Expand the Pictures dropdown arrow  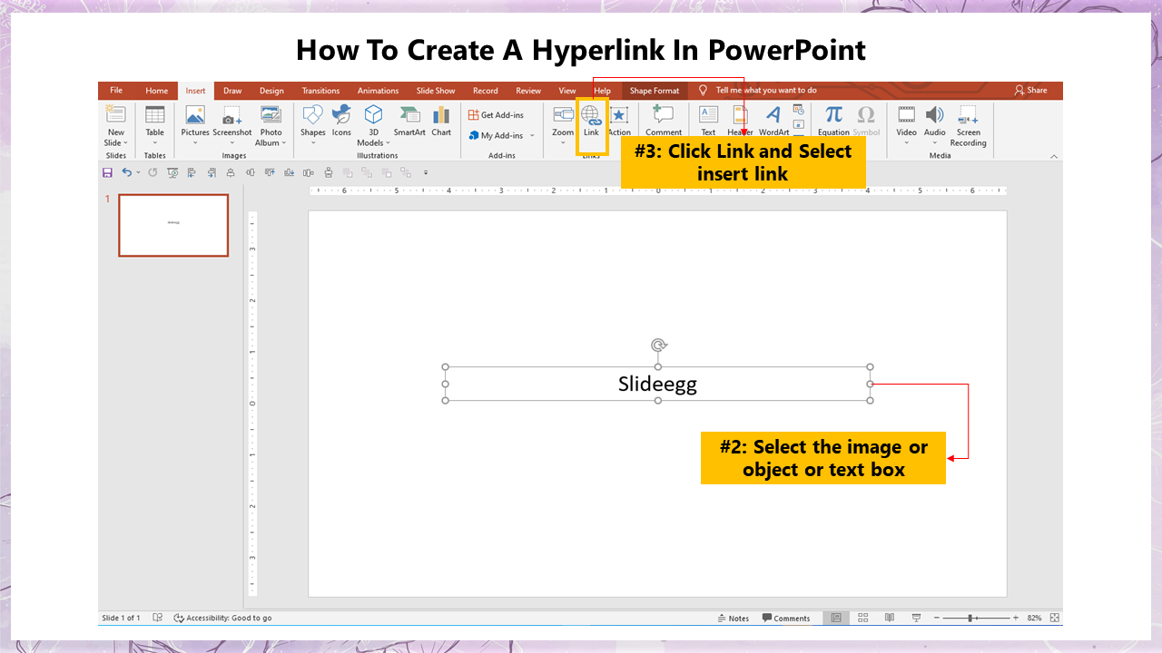click(195, 143)
